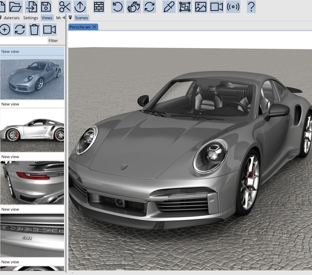Click the brick wall texture icon
The image size is (312, 275).
coord(99,7)
